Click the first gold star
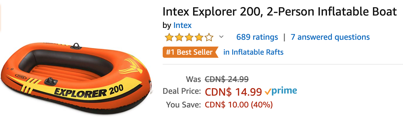Screen dimensions: 403x118 tap(169, 38)
